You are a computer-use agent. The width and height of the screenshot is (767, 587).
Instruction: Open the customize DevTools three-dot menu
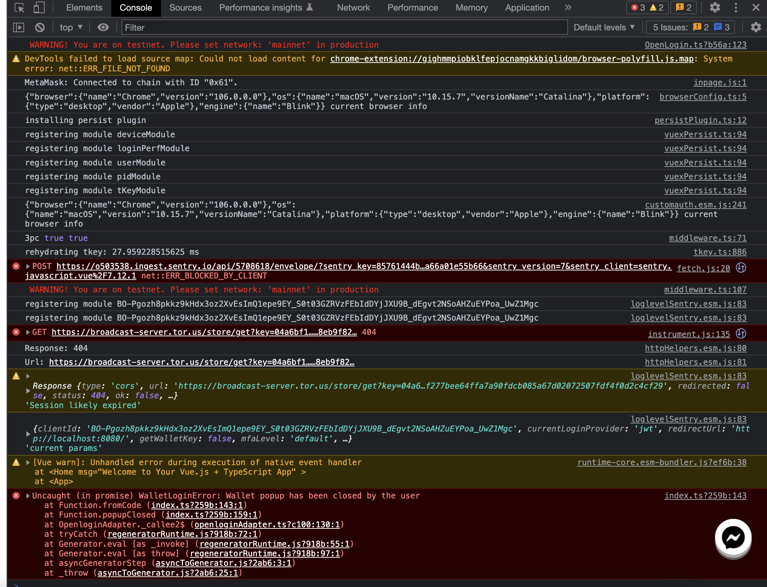click(736, 8)
